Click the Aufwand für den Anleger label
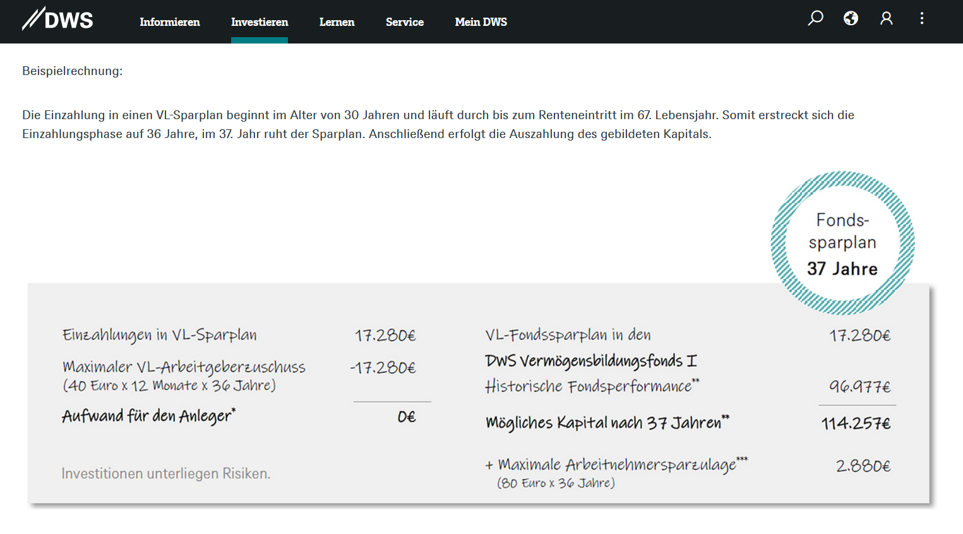The image size is (963, 534). [148, 416]
